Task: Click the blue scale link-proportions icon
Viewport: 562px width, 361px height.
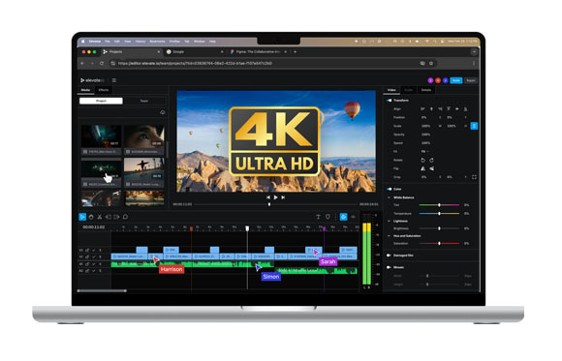Action: click(x=474, y=126)
